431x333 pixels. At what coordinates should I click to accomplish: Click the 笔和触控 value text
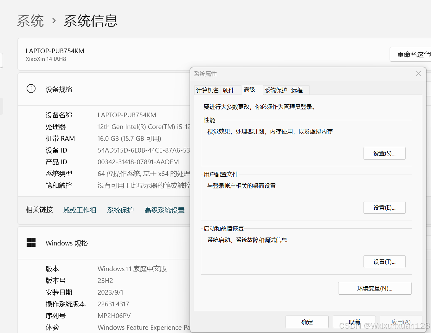pos(144,186)
